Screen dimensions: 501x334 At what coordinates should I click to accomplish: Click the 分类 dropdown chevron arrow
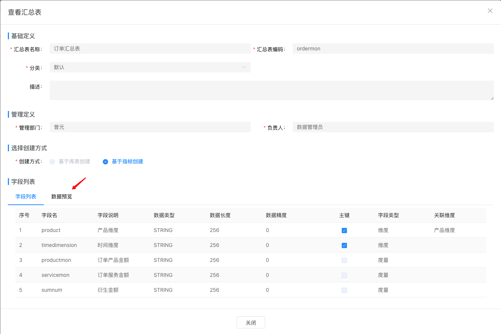[244, 67]
